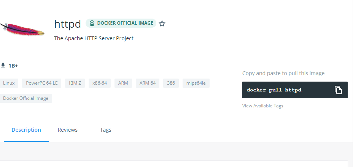
Task: Click the 386 architecture chip
Action: tap(171, 83)
